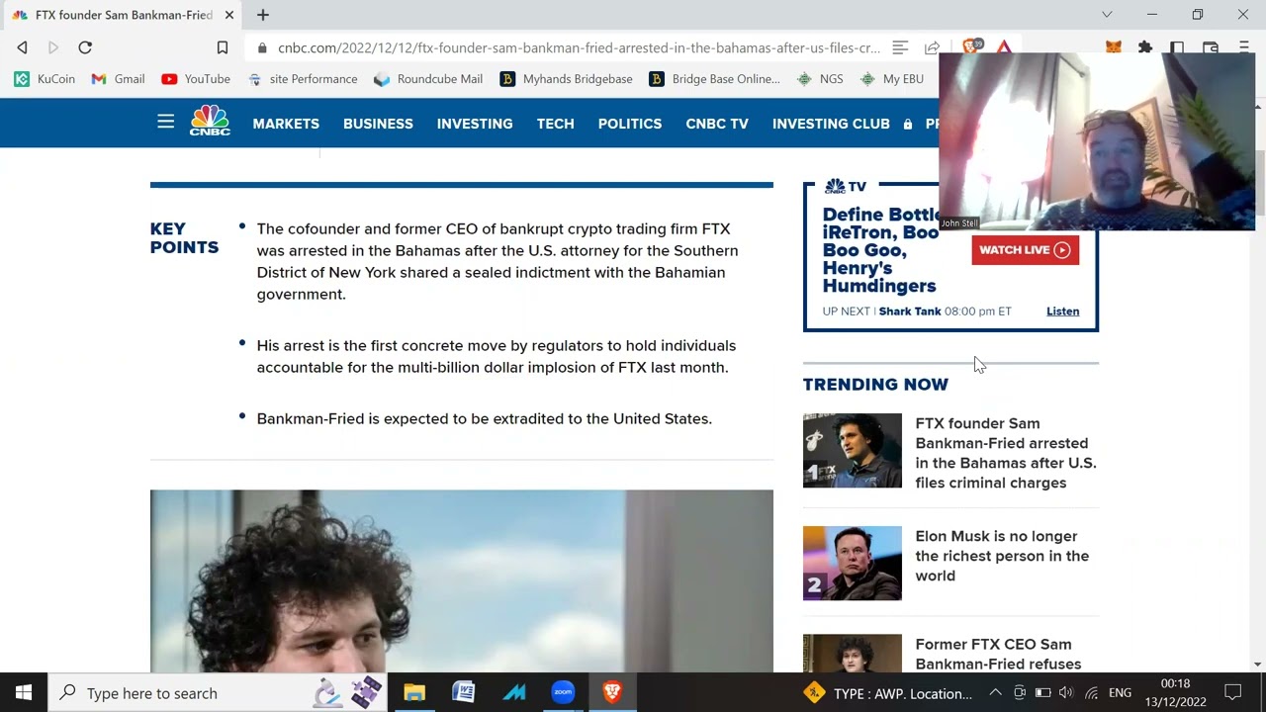1266x712 pixels.
Task: Open Microsoft Word from the taskbar
Action: point(464,693)
